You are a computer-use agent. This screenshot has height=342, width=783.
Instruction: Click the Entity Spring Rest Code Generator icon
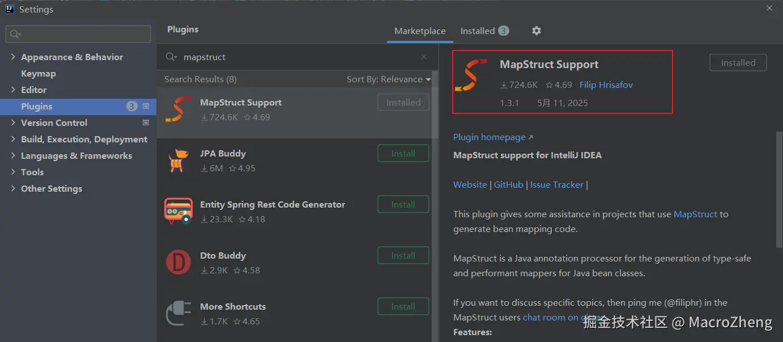pos(178,211)
